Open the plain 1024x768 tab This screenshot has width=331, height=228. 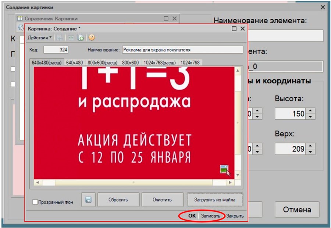click(x=190, y=62)
